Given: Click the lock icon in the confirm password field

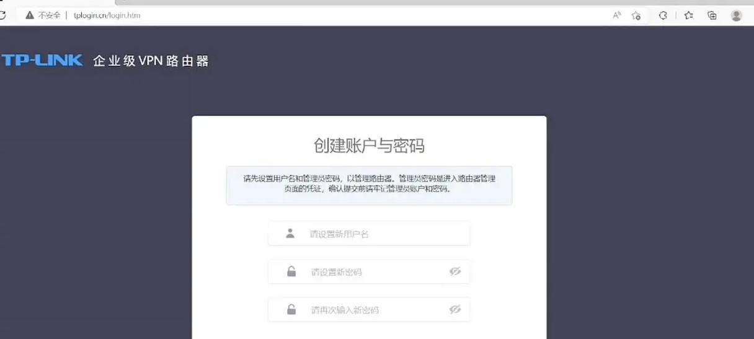Looking at the screenshot, I should [291, 309].
